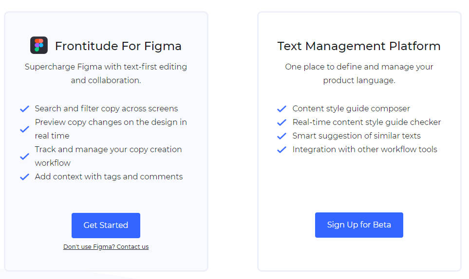Click checkmark beside Add context with tags

[x=24, y=177]
